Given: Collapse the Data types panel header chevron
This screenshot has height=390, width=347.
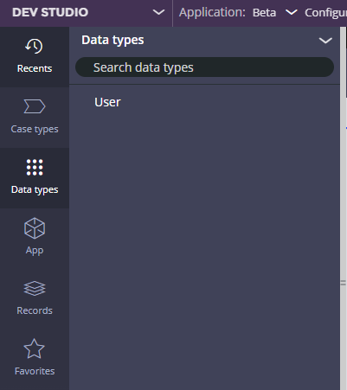Looking at the screenshot, I should coord(325,41).
